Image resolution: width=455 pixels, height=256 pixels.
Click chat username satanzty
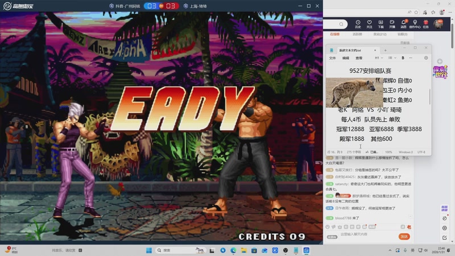[342, 184]
